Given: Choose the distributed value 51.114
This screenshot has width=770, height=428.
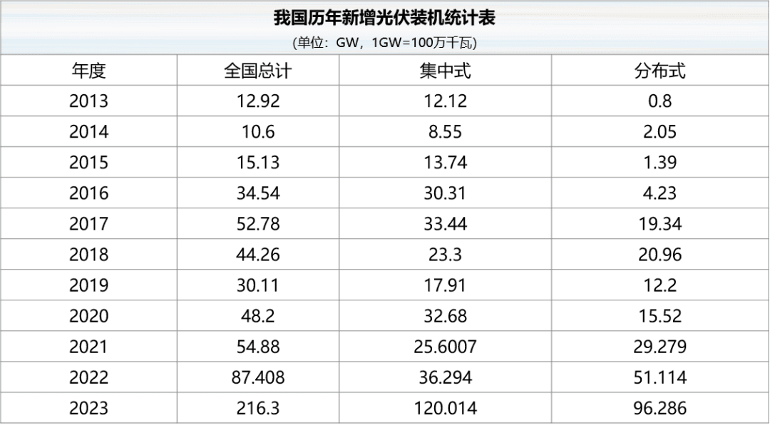Looking at the screenshot, I should [x=659, y=377].
